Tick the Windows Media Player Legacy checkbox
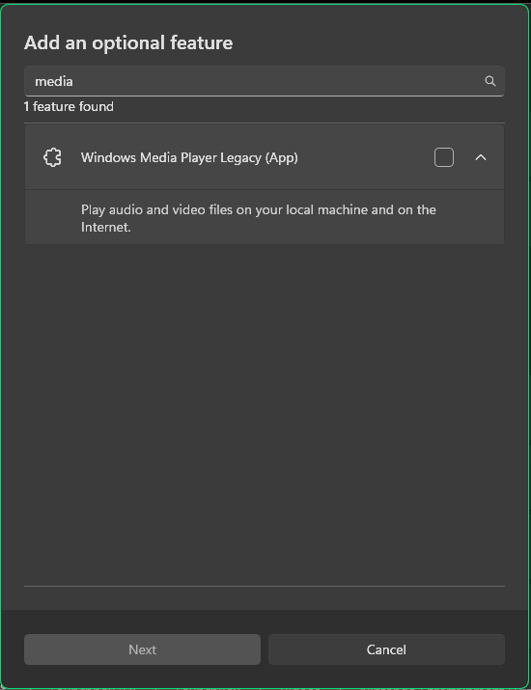531x690 pixels. (444, 157)
